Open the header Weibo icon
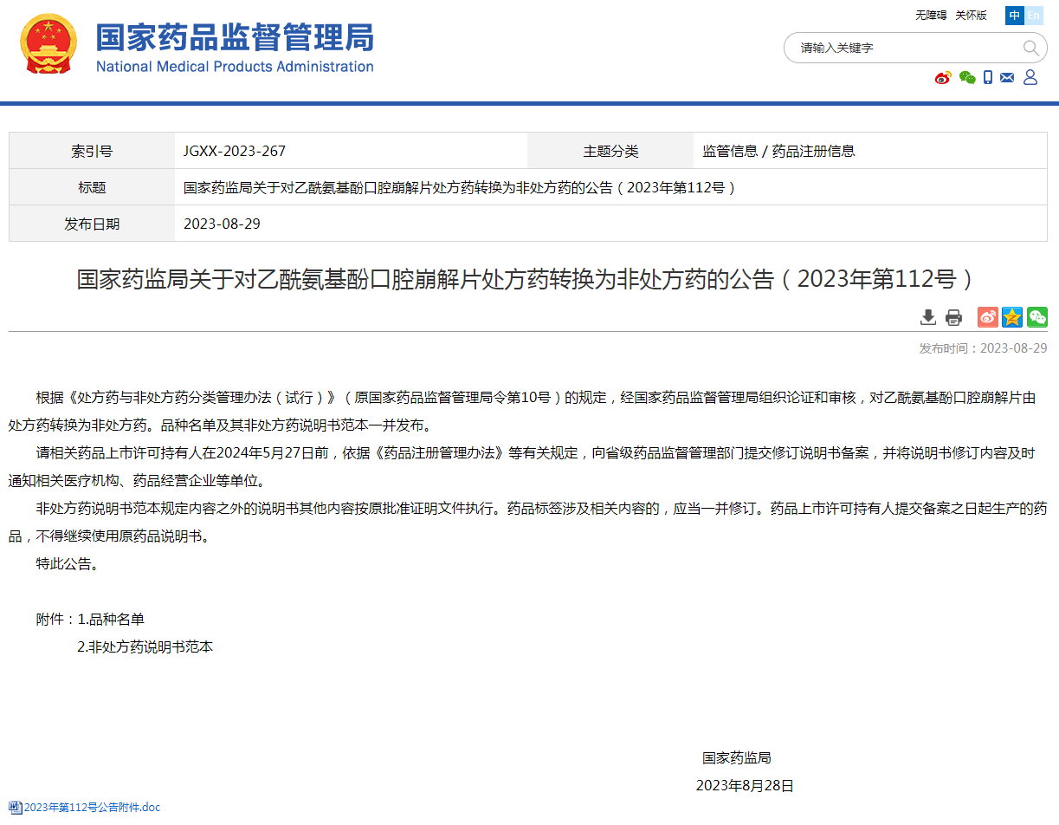The height and width of the screenshot is (825, 1059). coord(943,77)
